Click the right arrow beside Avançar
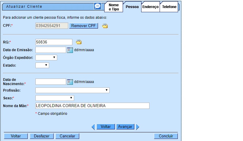 [138, 127]
